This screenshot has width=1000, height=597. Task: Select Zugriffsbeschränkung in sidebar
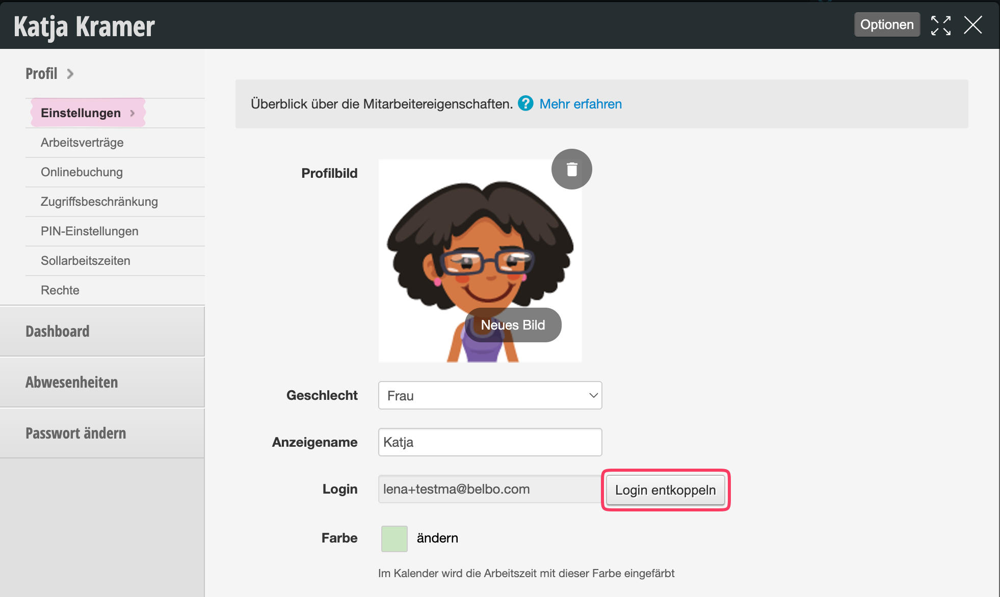pos(99,202)
